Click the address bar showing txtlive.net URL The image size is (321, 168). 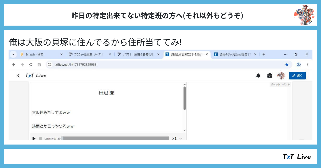point(160,65)
